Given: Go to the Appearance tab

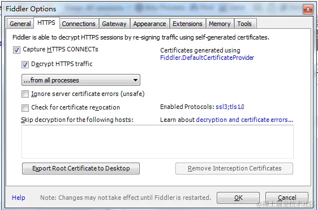Looking at the screenshot, I should tap(150, 24).
